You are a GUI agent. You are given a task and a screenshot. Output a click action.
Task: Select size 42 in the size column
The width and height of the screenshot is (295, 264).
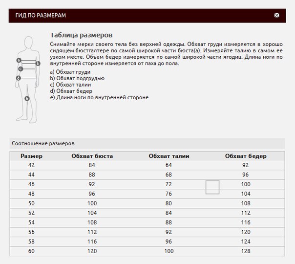(31, 165)
